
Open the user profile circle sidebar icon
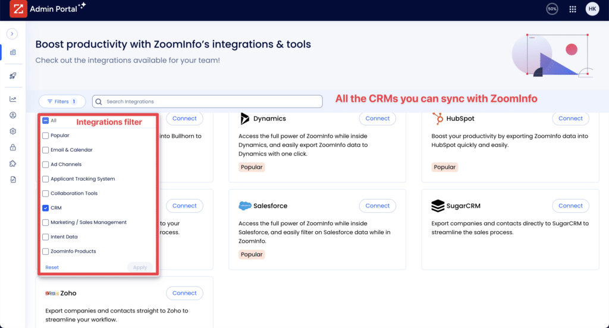[13, 115]
